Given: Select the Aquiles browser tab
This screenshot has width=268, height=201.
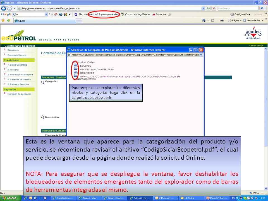Looking at the screenshot, I should pyautogui.click(x=44, y=21).
